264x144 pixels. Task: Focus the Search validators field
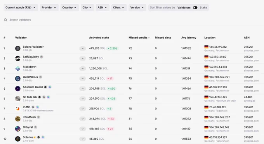click(x=133, y=20)
